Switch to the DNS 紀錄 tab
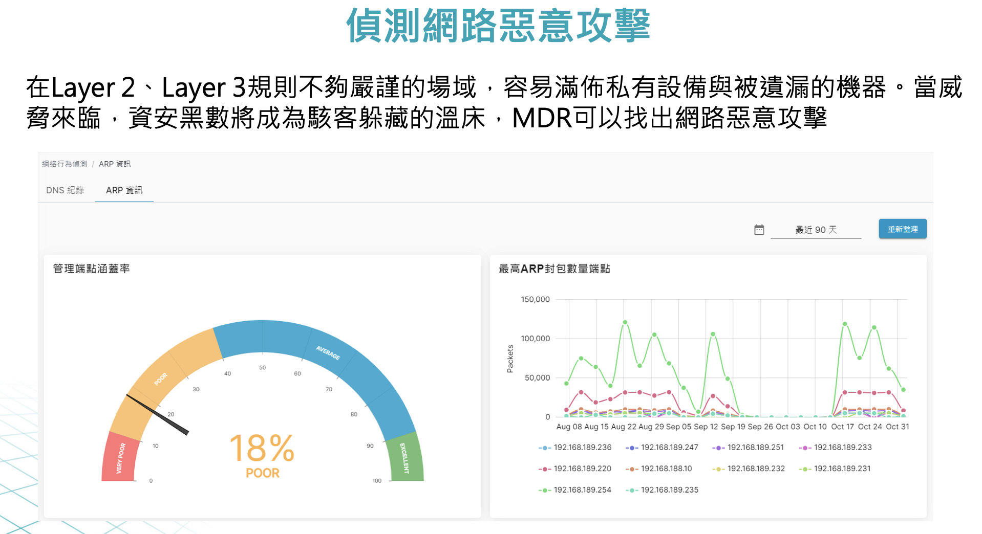The width and height of the screenshot is (982, 534). (65, 190)
